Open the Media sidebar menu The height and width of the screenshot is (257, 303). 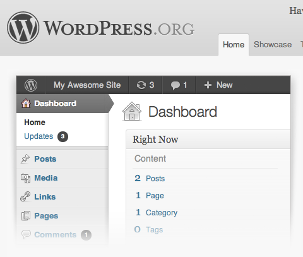coord(62,178)
